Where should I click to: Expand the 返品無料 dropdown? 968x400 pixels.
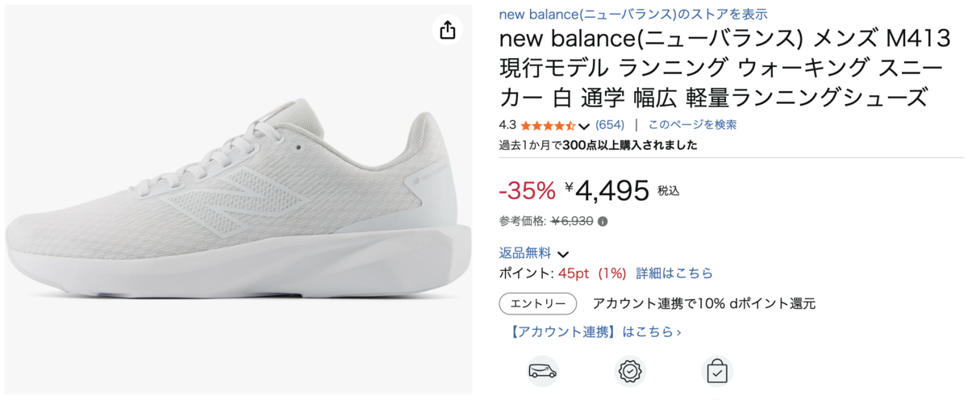click(563, 254)
